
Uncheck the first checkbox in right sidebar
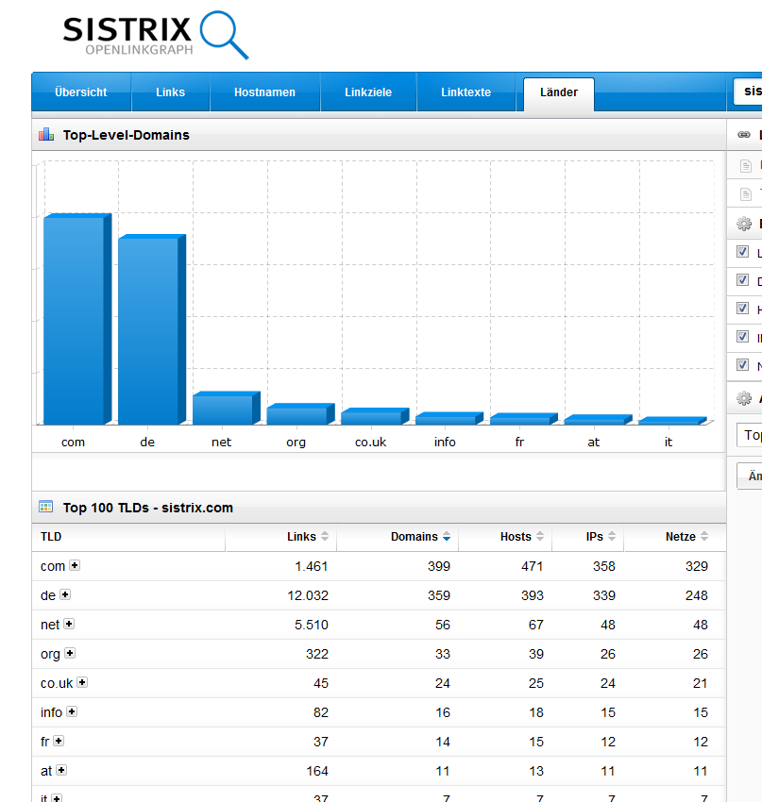click(x=743, y=252)
